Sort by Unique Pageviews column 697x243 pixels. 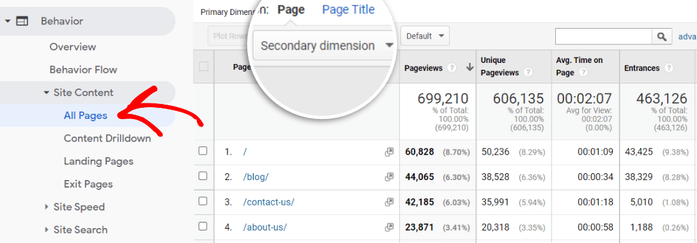pos(500,67)
